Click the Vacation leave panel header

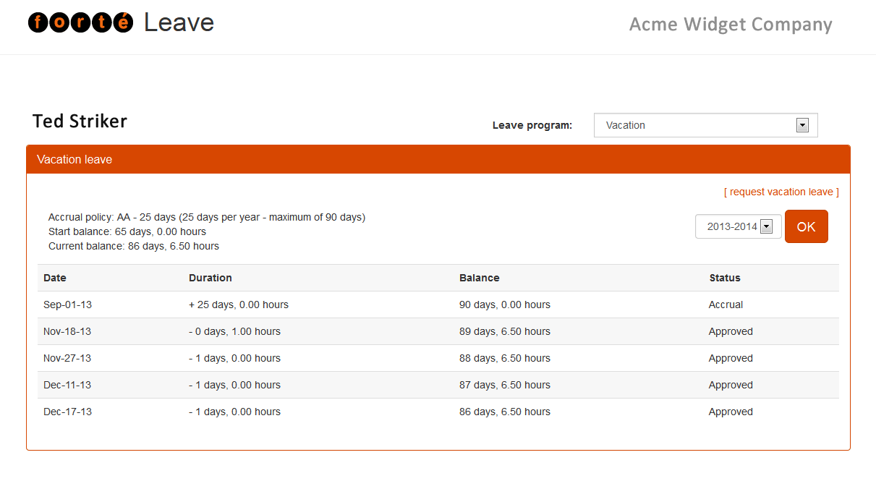[x=438, y=159]
